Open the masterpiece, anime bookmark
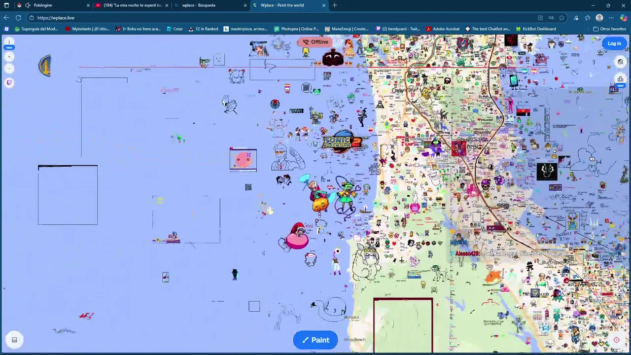 click(245, 29)
